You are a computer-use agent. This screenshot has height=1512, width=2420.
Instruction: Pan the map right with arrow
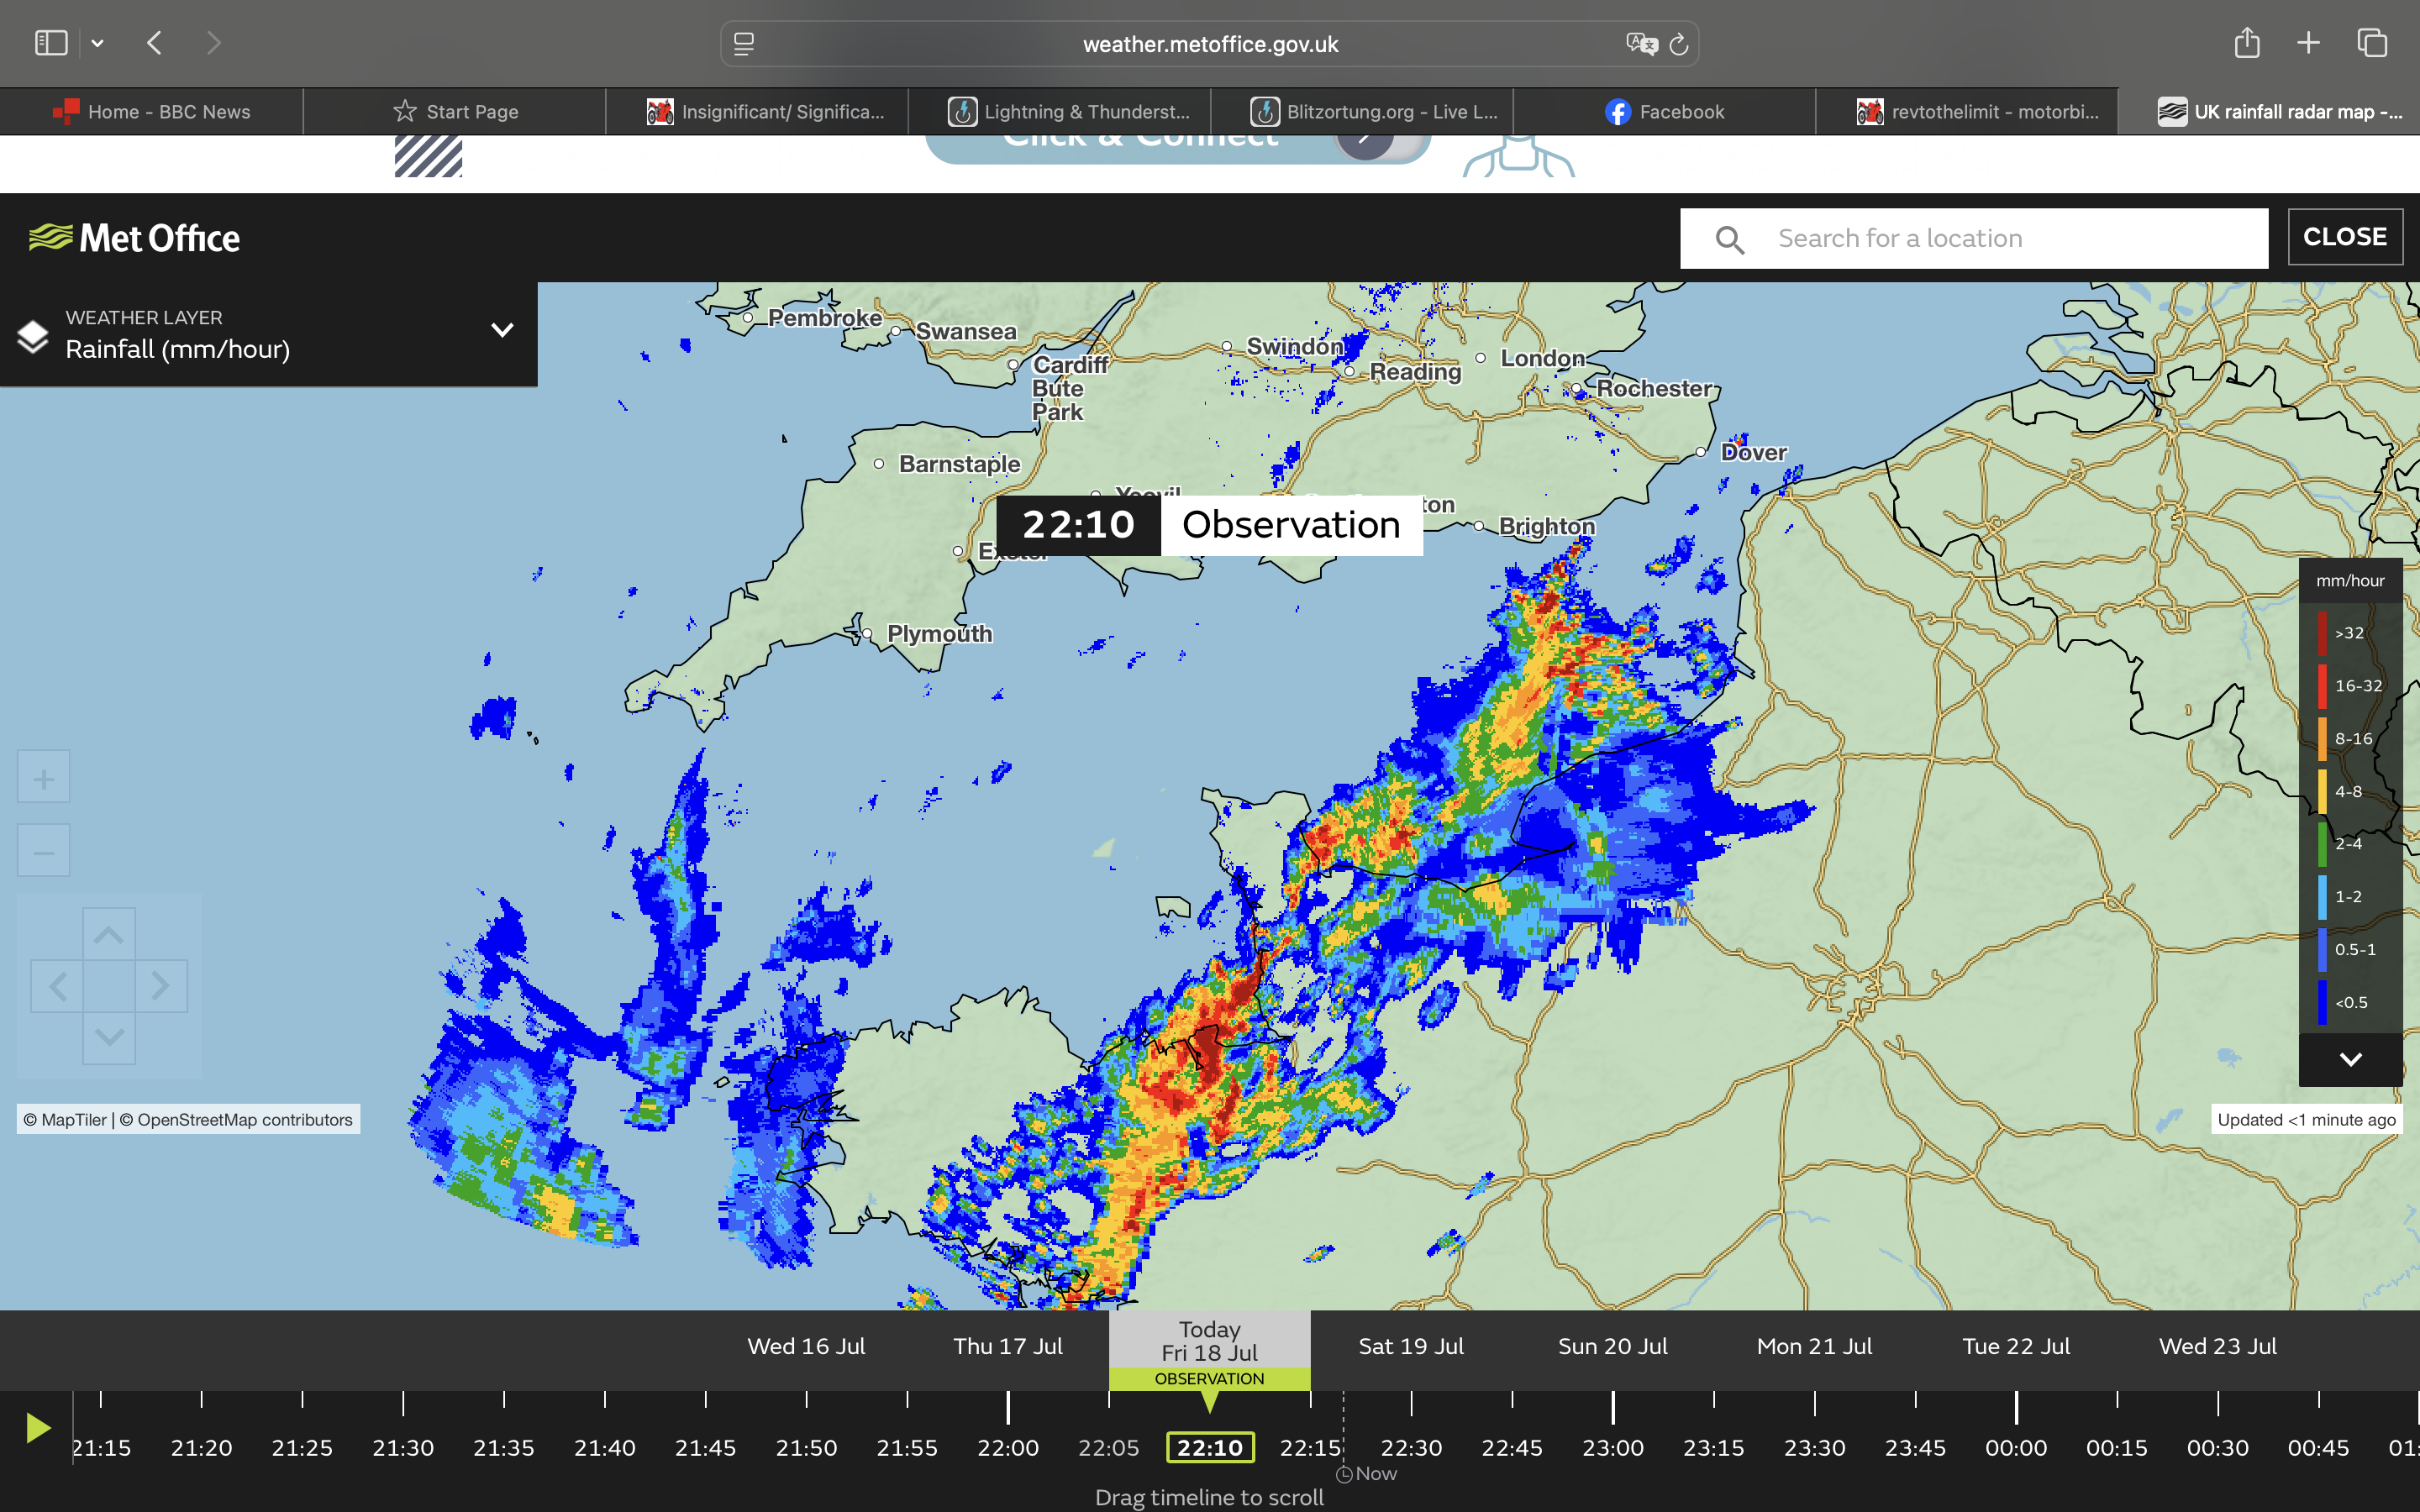click(161, 986)
